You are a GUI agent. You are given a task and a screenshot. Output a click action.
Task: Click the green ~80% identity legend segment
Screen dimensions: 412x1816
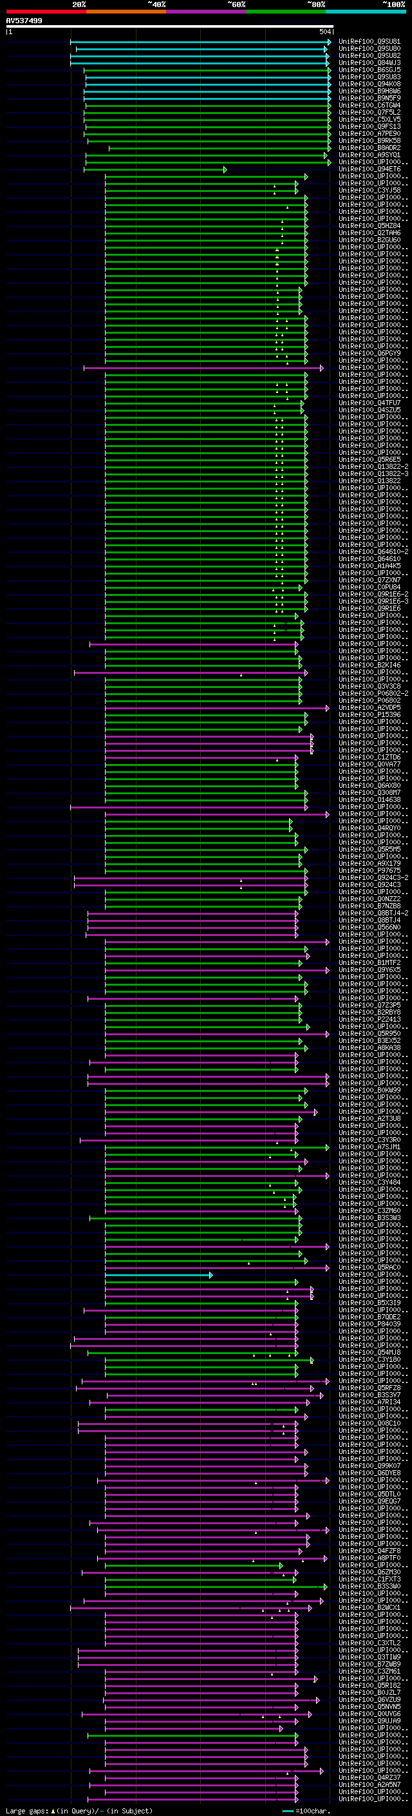tap(286, 12)
